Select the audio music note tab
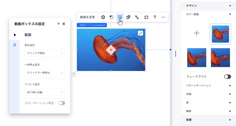 pos(14,45)
